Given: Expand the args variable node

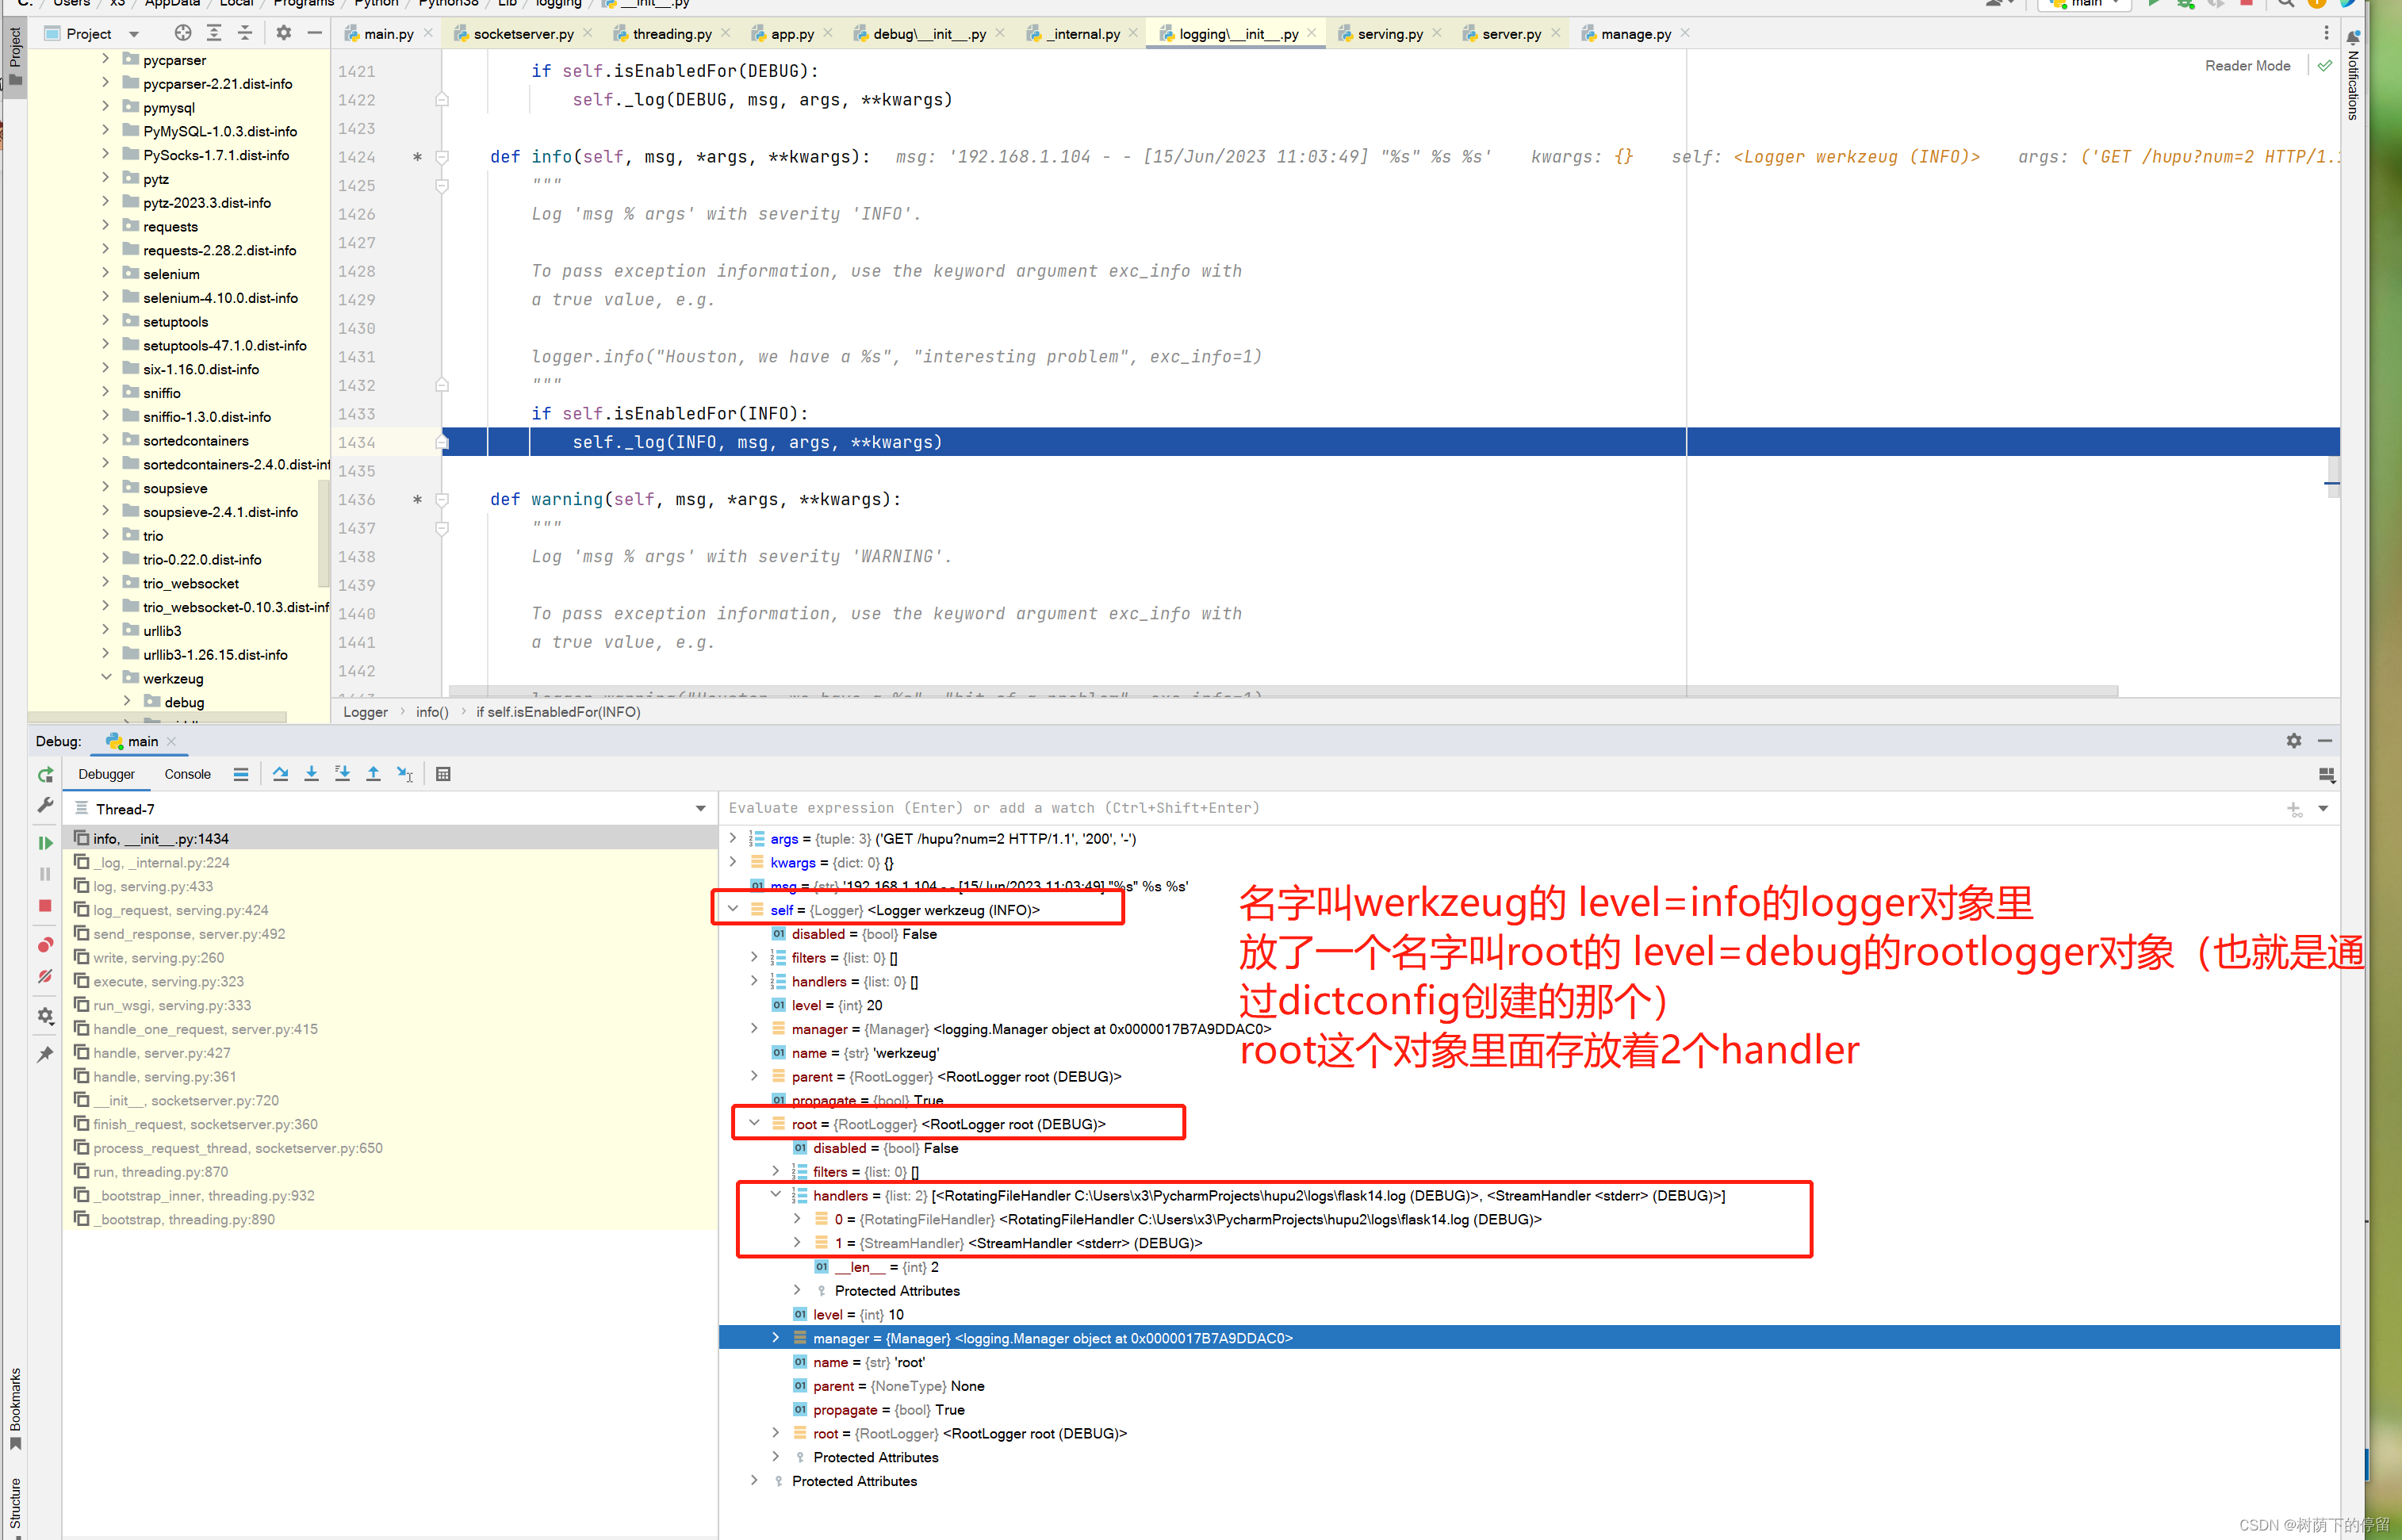Looking at the screenshot, I should tap(733, 838).
